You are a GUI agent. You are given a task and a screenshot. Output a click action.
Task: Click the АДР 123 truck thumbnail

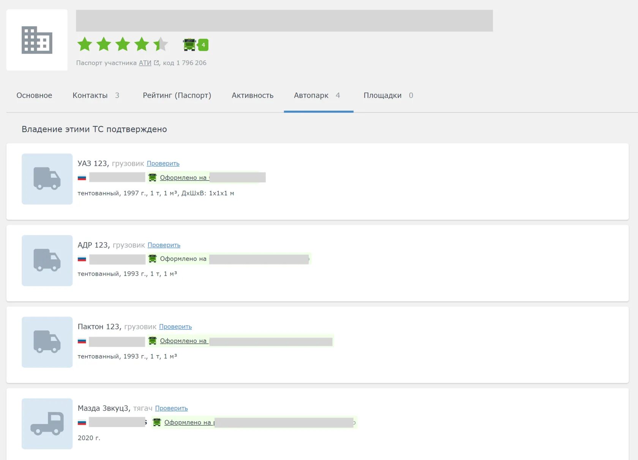(x=47, y=261)
